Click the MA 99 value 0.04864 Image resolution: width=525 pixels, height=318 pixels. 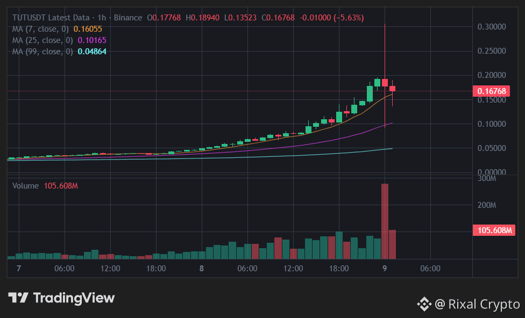coord(92,52)
